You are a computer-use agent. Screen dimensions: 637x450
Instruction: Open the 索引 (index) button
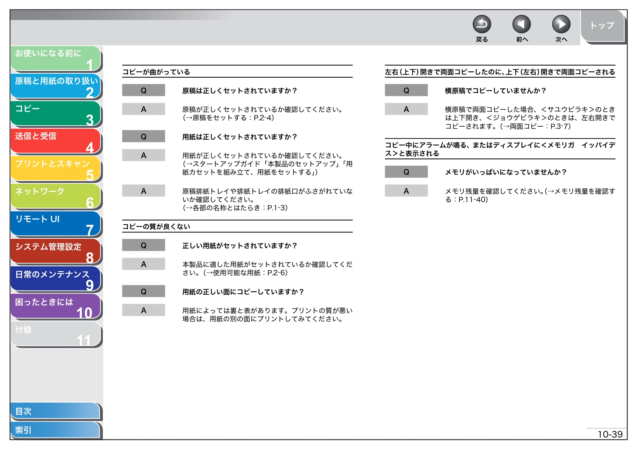(x=55, y=430)
